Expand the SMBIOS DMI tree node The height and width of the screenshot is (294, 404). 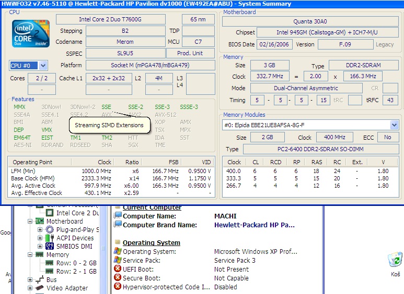(40, 246)
